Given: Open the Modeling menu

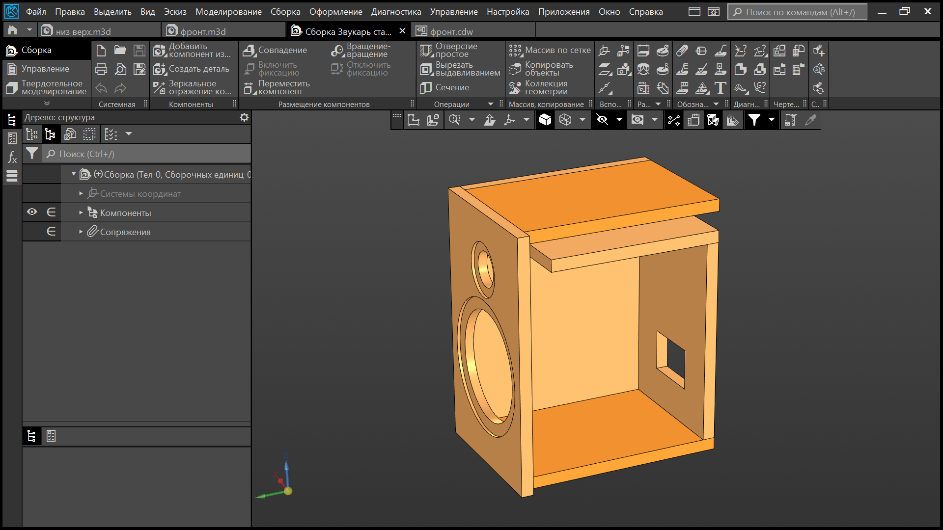Looking at the screenshot, I should pyautogui.click(x=228, y=12).
